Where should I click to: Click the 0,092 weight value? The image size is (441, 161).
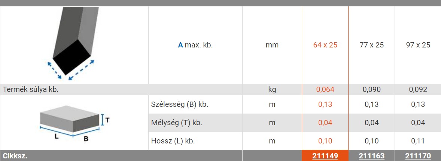(418, 90)
